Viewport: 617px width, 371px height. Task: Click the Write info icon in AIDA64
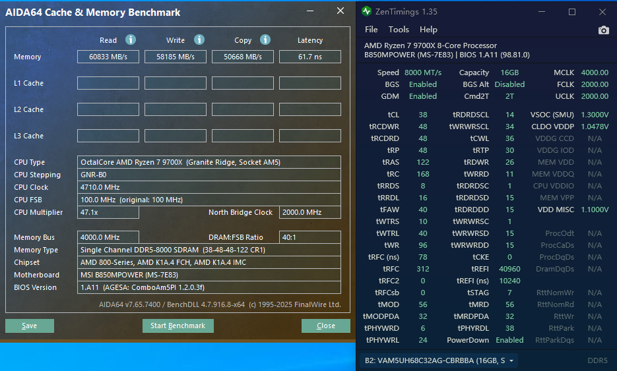pyautogui.click(x=199, y=40)
